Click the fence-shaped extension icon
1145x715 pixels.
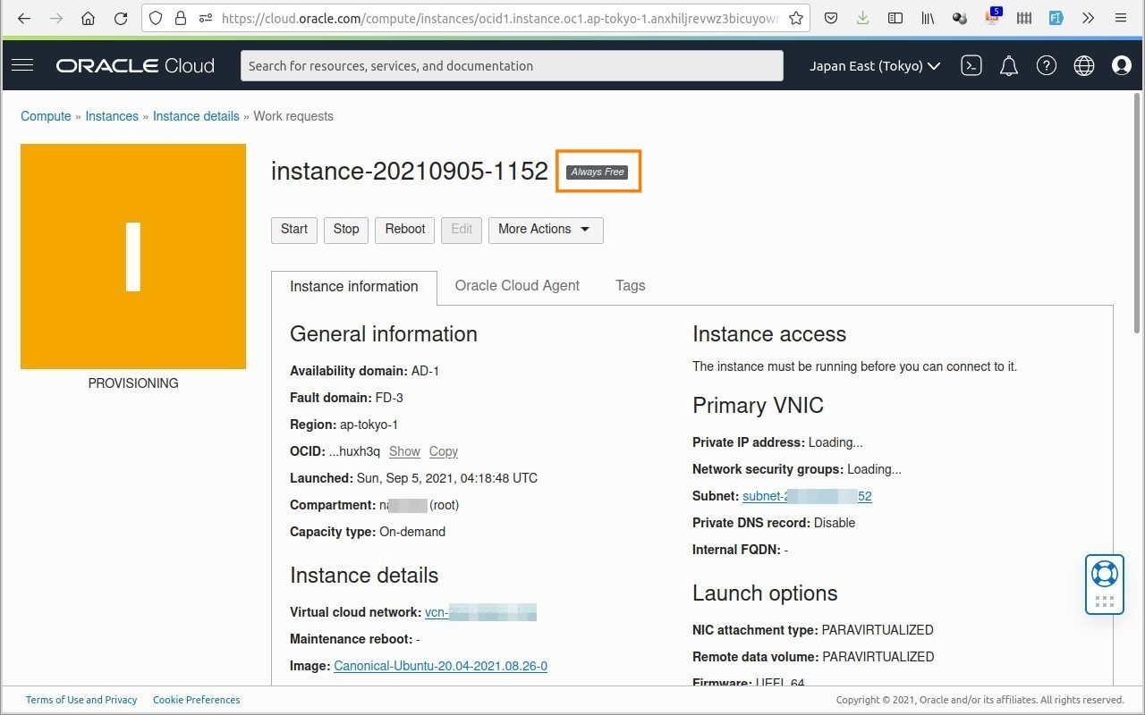click(x=1024, y=18)
